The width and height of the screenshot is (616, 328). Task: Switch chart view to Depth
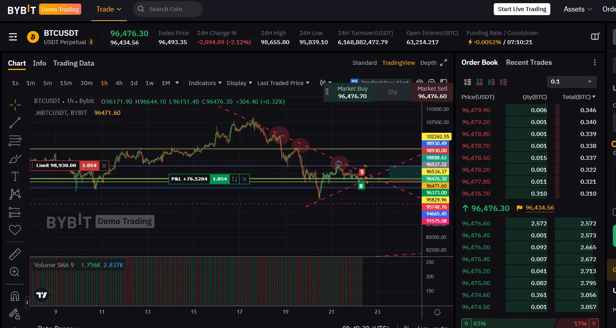pos(428,63)
